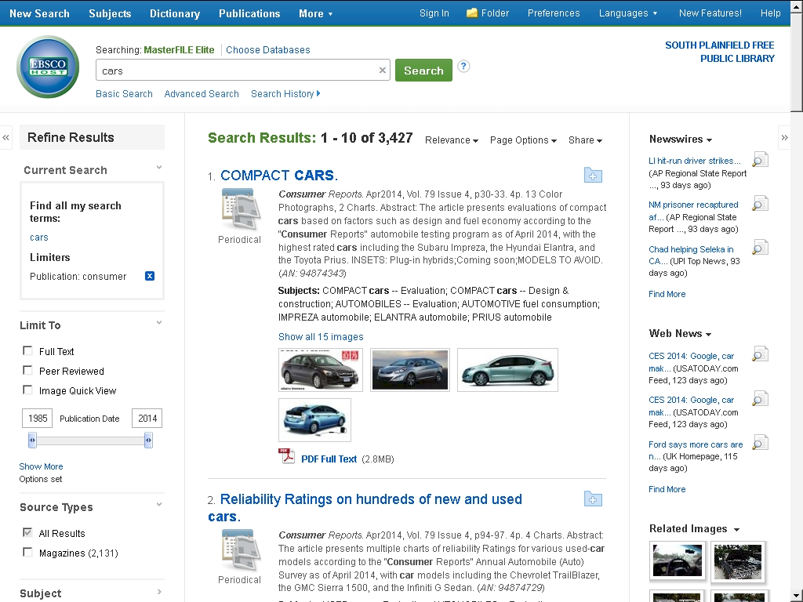Click the right publication date slider handle

tap(148, 441)
